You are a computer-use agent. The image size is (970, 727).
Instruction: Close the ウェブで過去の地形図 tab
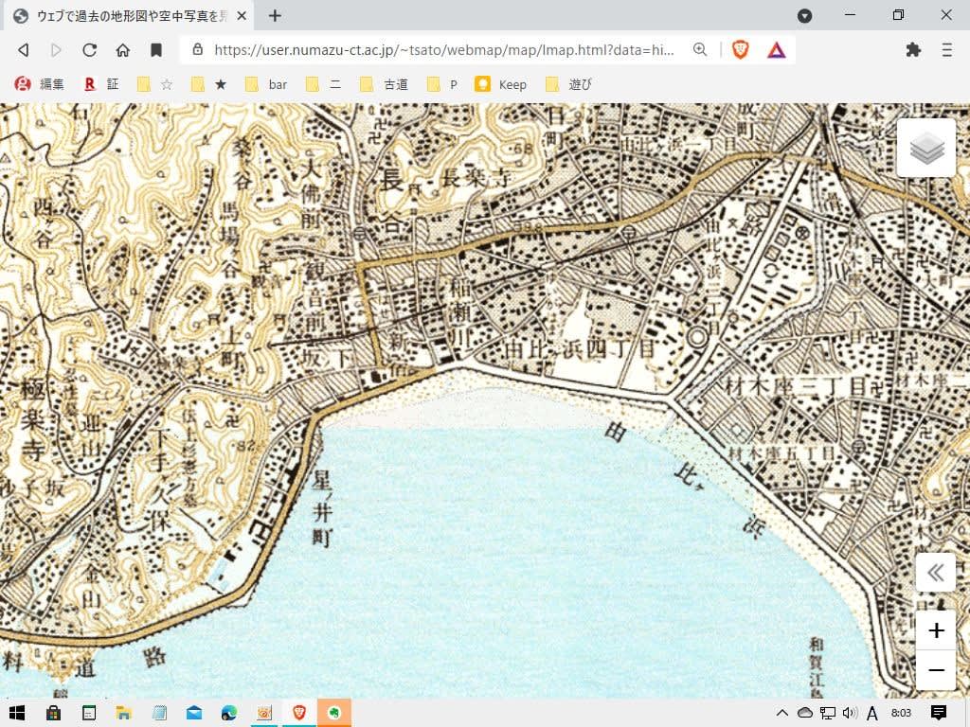pos(242,16)
